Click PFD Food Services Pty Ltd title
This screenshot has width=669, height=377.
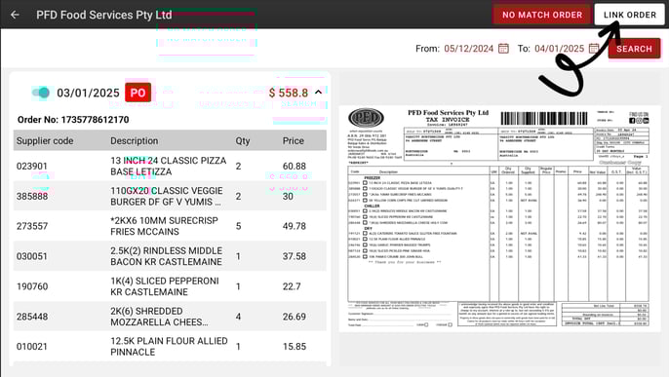point(103,15)
